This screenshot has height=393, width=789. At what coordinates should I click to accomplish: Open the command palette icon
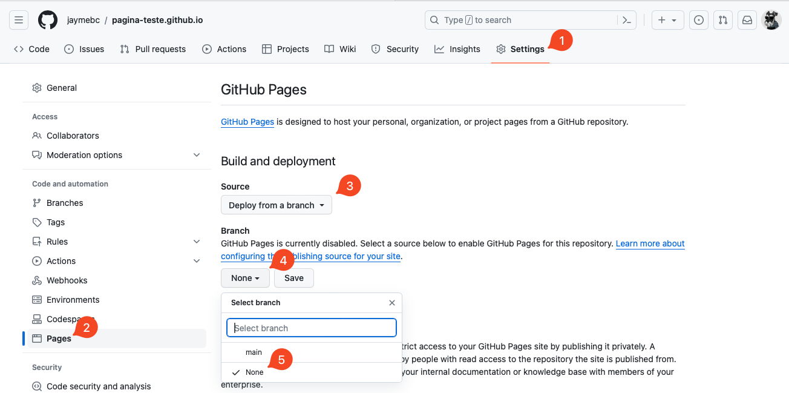pos(627,20)
